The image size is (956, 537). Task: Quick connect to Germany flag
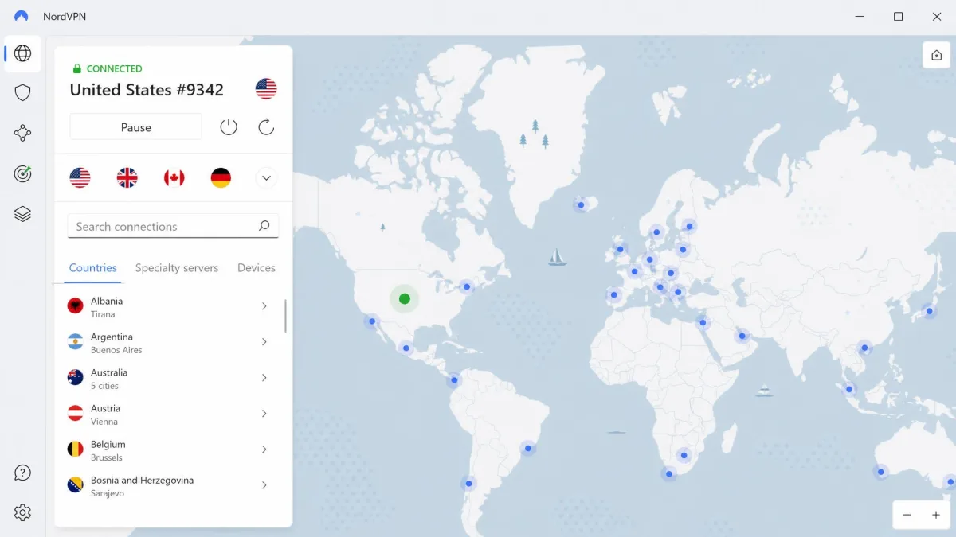coord(221,177)
